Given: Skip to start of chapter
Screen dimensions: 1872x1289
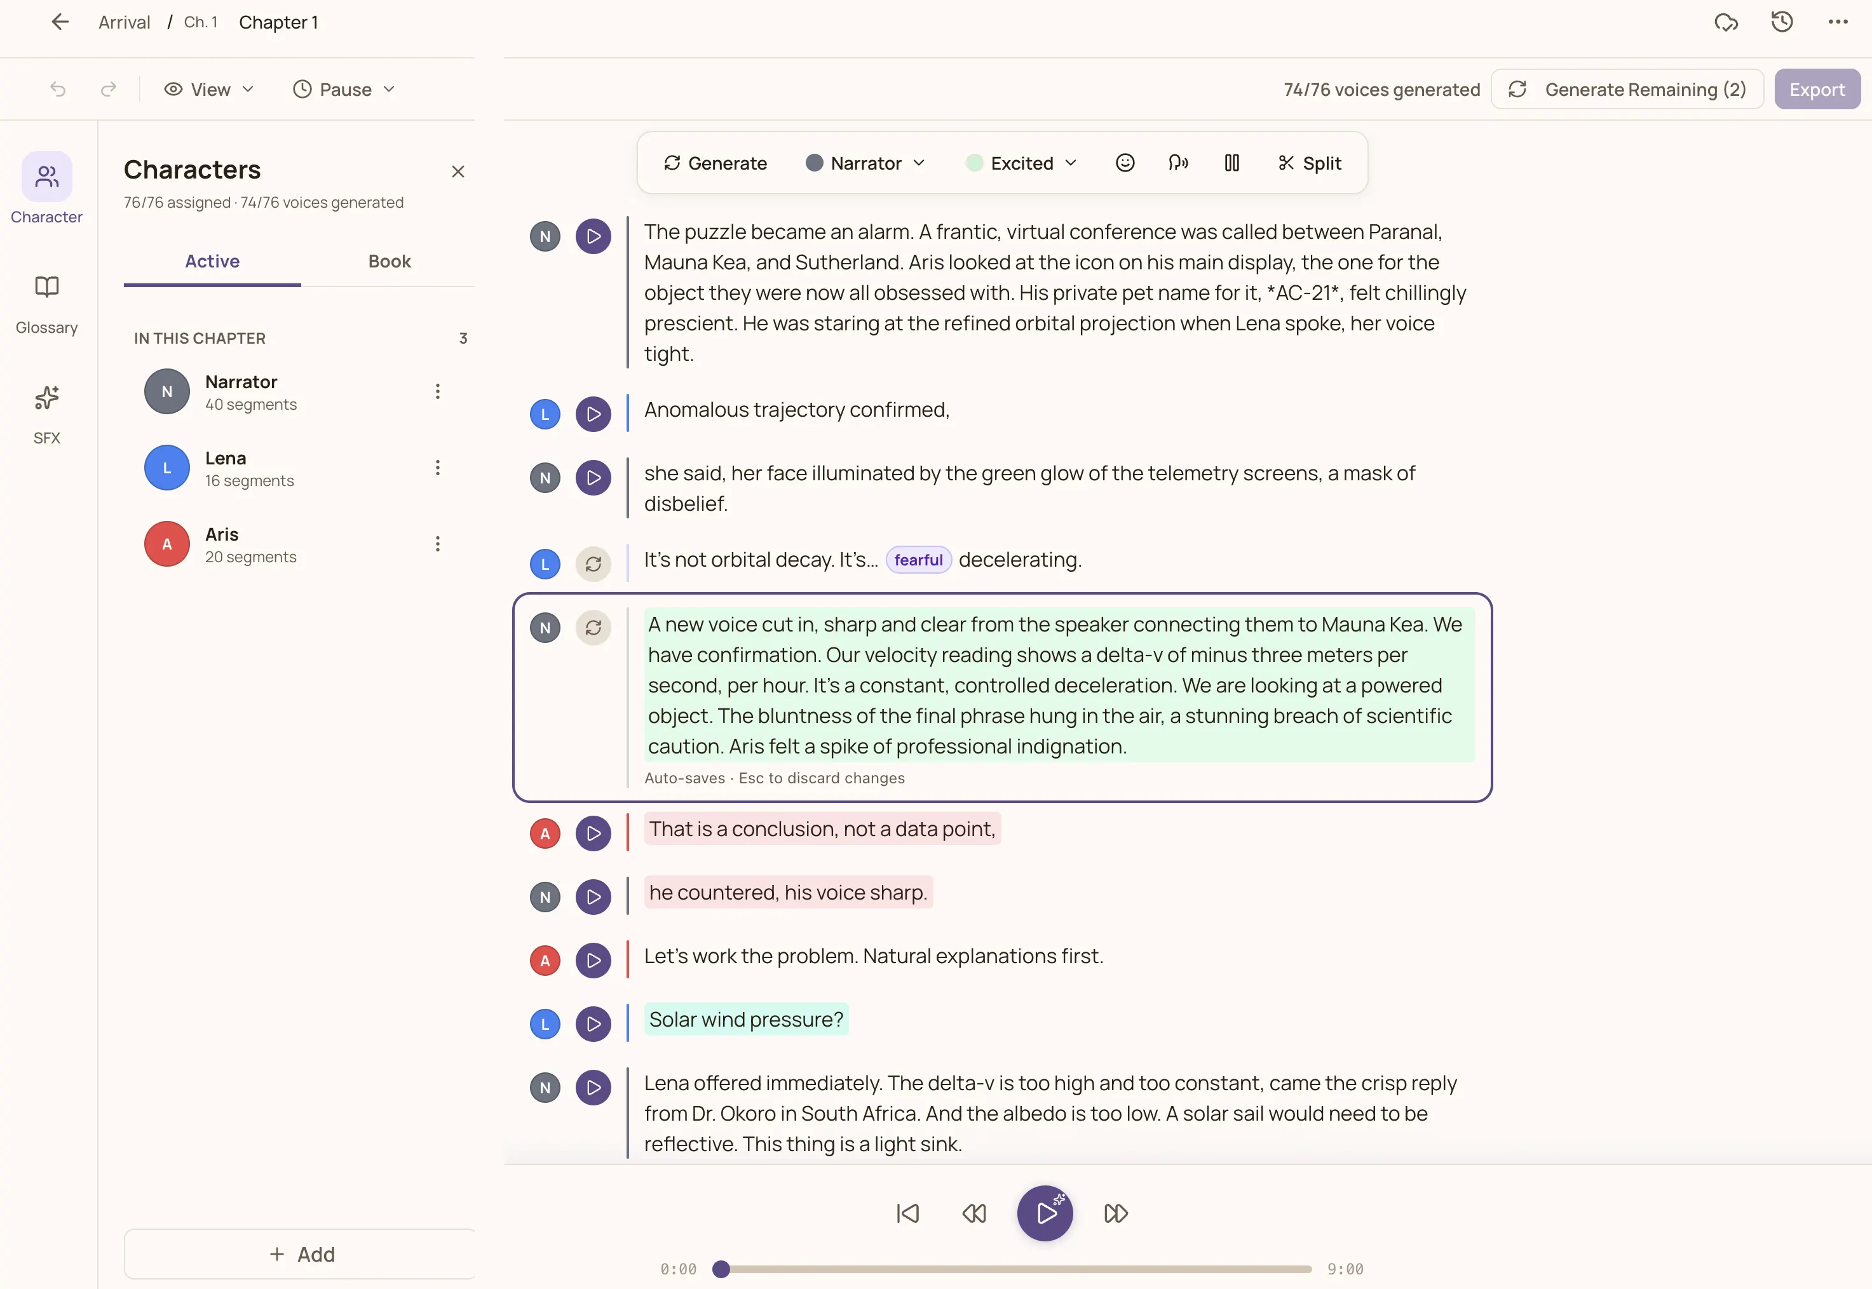Looking at the screenshot, I should (908, 1213).
